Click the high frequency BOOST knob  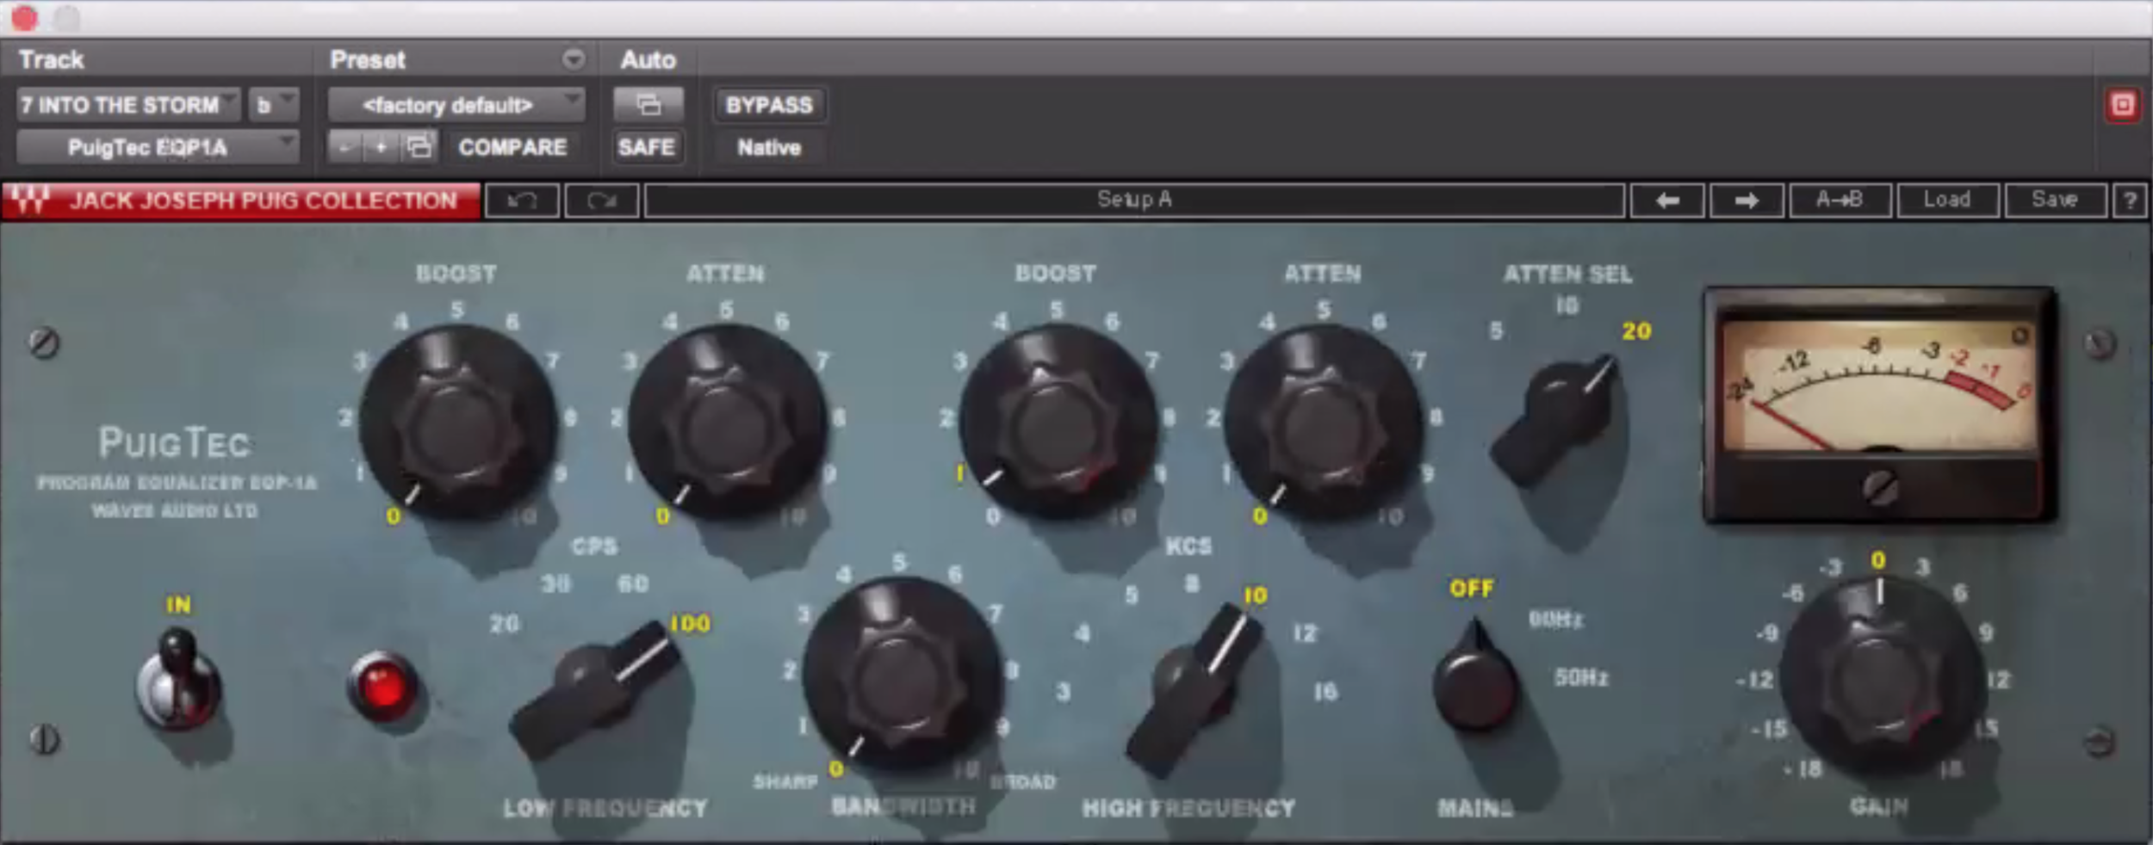pyautogui.click(x=1058, y=423)
